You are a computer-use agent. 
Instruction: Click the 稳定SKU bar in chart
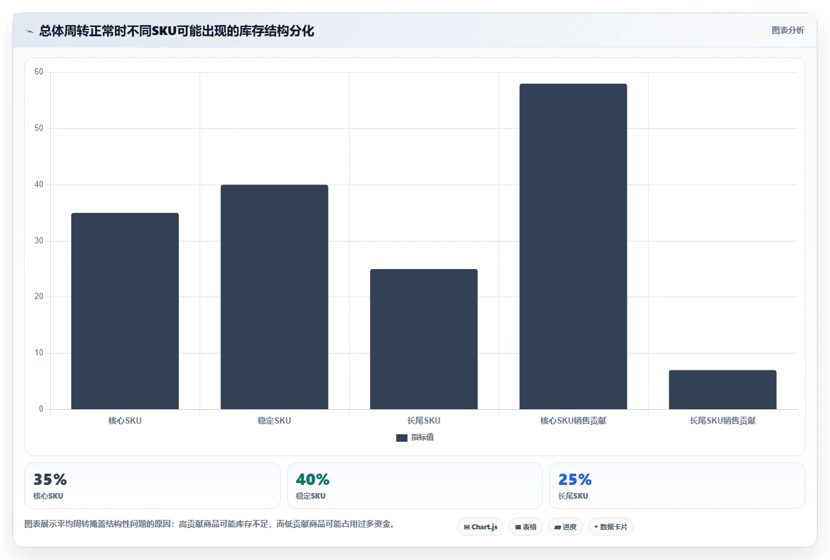point(275,297)
